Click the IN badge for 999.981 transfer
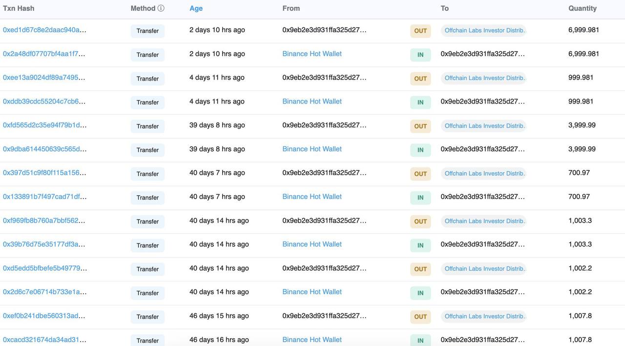This screenshot has height=346, width=625. [x=420, y=102]
